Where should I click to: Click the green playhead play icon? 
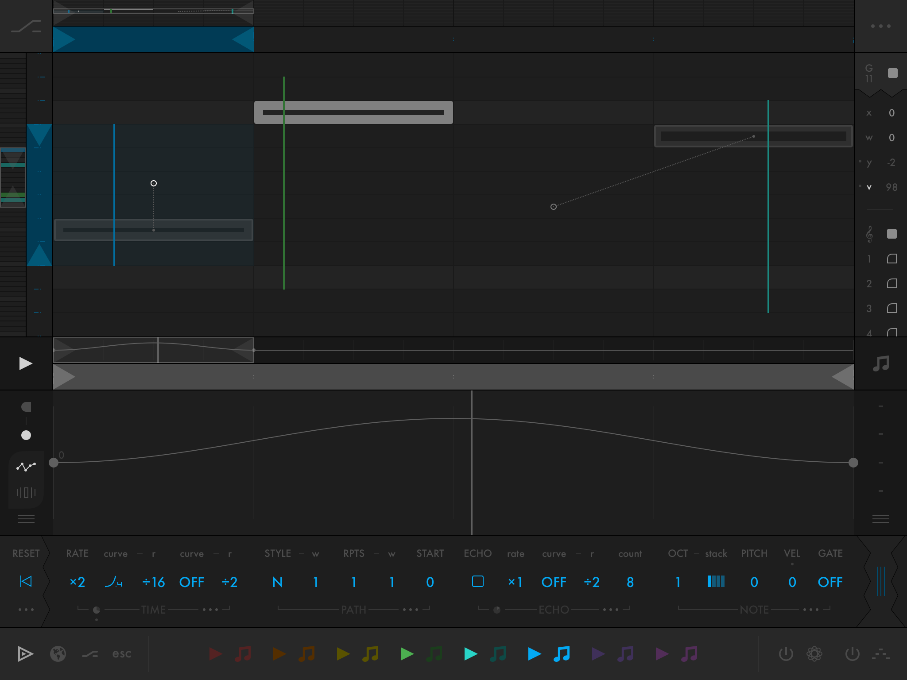(407, 654)
